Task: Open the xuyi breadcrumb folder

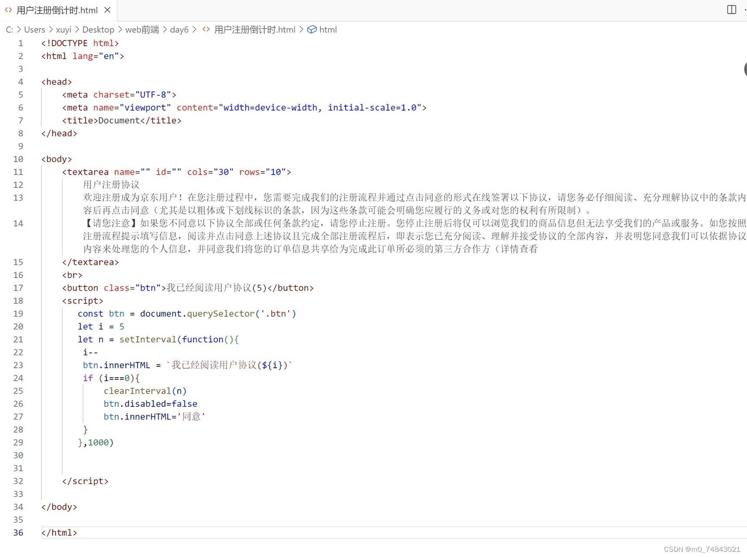Action: coord(63,30)
